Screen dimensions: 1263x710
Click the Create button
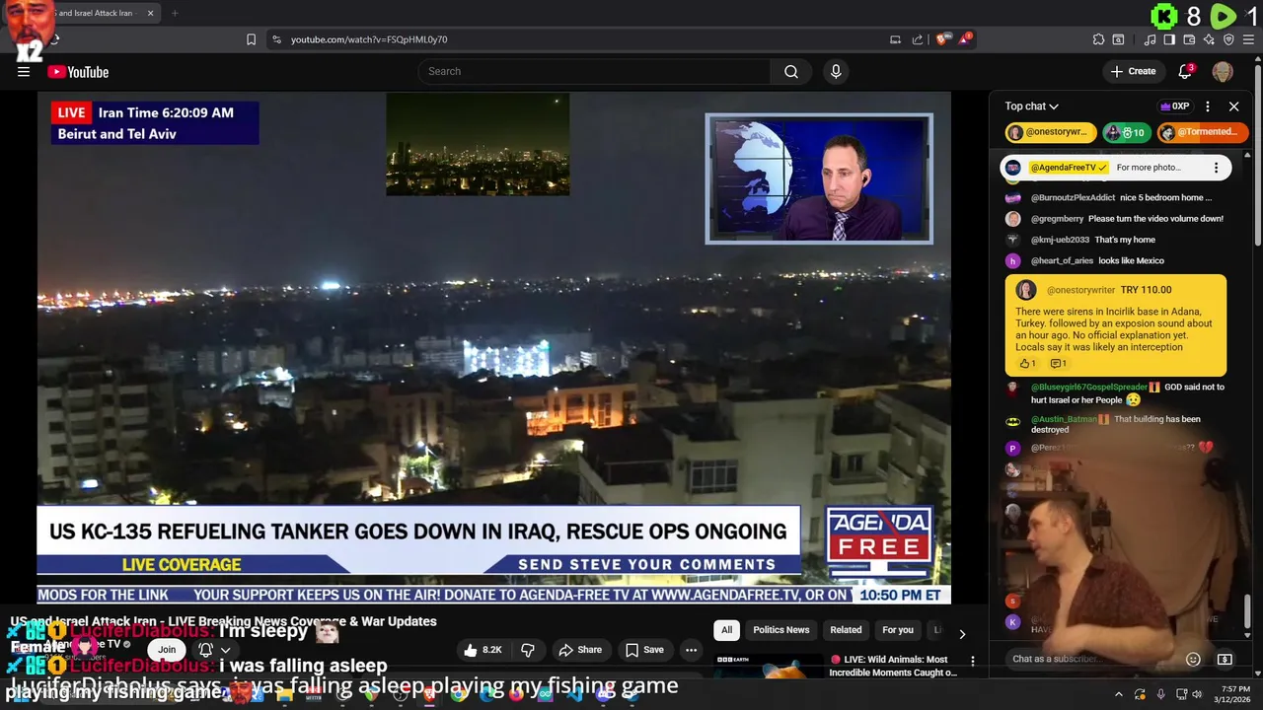tap(1133, 71)
